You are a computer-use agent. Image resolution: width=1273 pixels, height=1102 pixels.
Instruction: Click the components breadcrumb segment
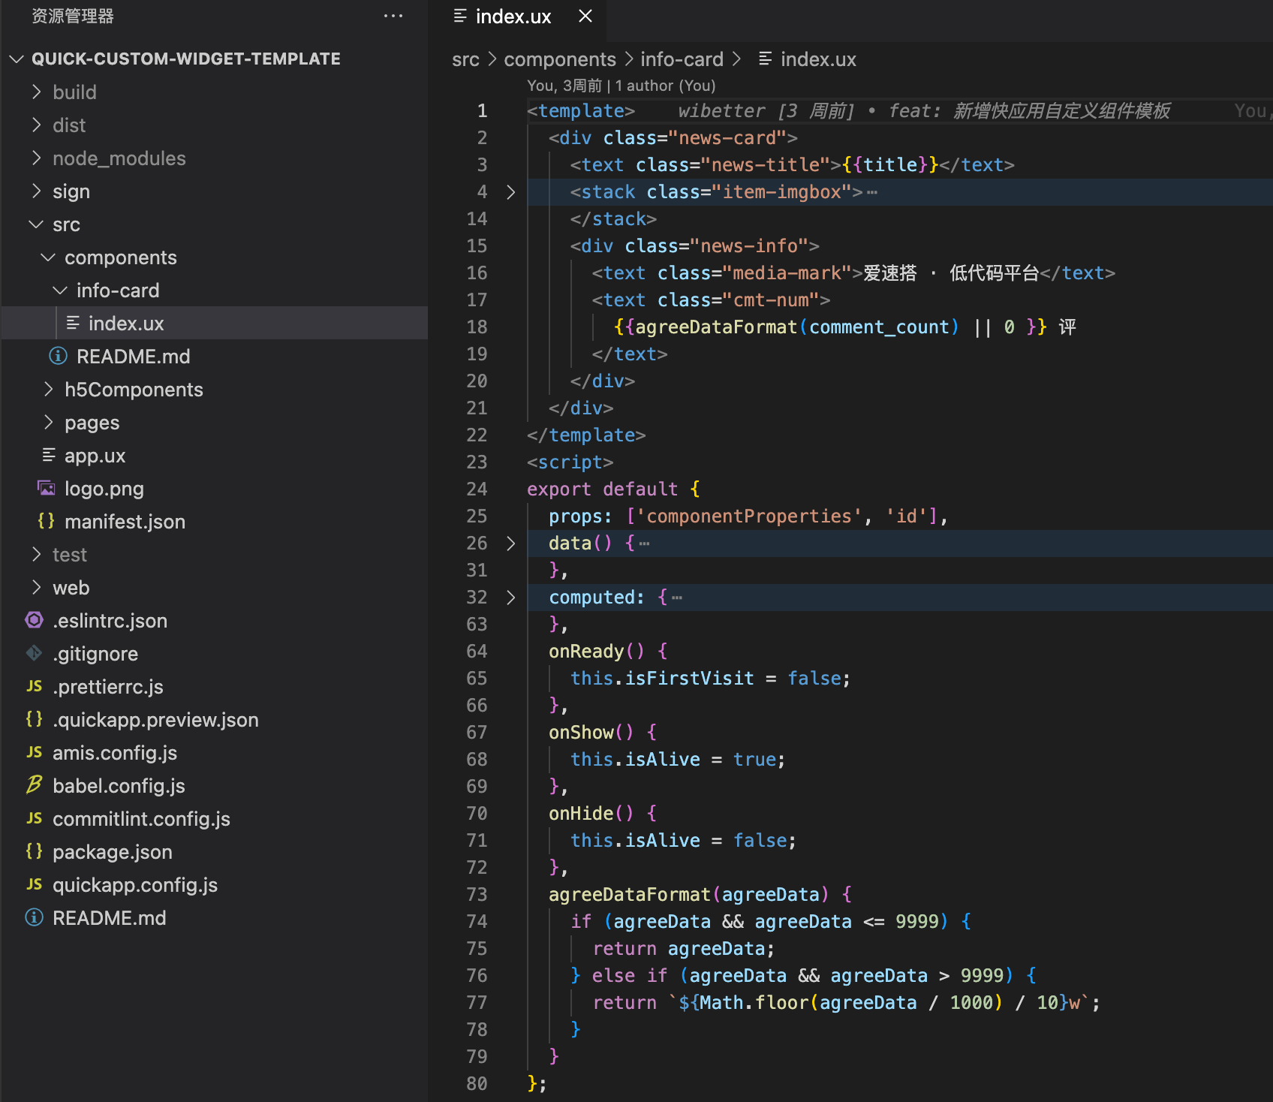coord(560,59)
